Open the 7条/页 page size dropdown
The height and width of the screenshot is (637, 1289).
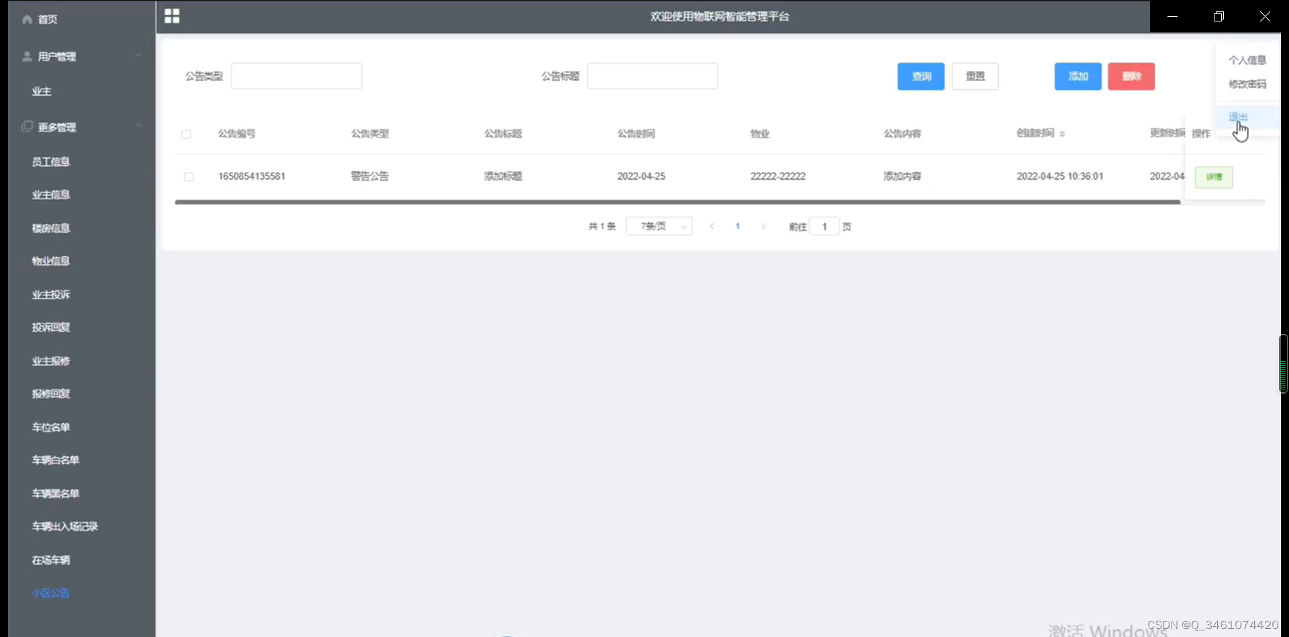click(659, 227)
